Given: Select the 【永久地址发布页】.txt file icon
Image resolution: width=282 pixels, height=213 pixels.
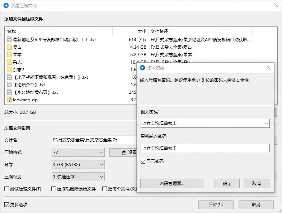Looking at the screenshot, I should pyautogui.click(x=9, y=92).
